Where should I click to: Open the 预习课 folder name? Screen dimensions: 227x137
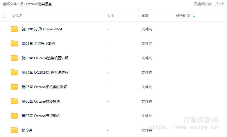pyautogui.click(x=27, y=130)
